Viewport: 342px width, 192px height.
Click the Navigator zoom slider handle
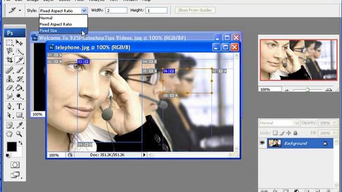click(x=307, y=90)
